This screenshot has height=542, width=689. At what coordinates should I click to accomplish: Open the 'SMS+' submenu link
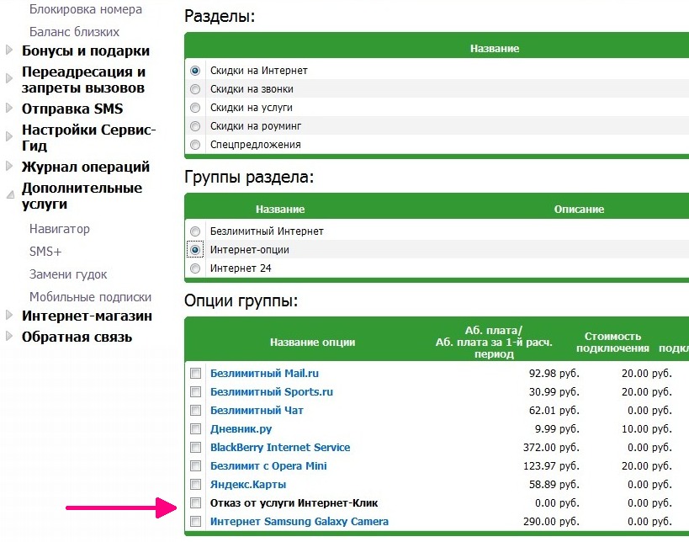(x=45, y=252)
